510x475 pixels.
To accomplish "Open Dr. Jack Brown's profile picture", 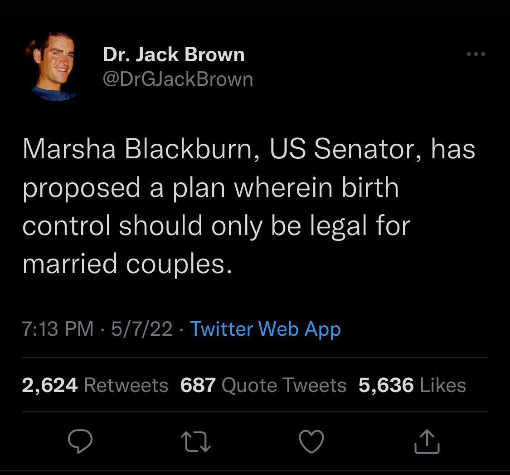I will (x=54, y=66).
